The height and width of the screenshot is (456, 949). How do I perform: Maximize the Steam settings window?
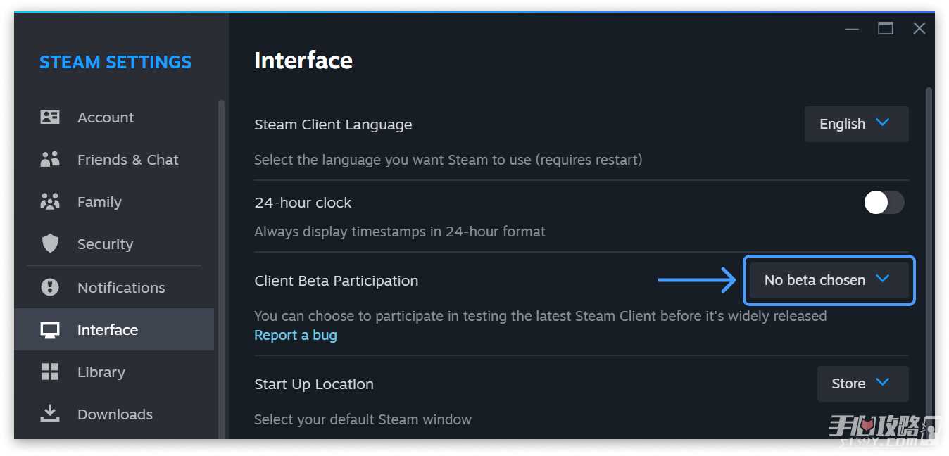885,28
